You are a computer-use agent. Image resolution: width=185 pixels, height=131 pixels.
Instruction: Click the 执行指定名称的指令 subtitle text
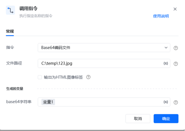[36, 16]
